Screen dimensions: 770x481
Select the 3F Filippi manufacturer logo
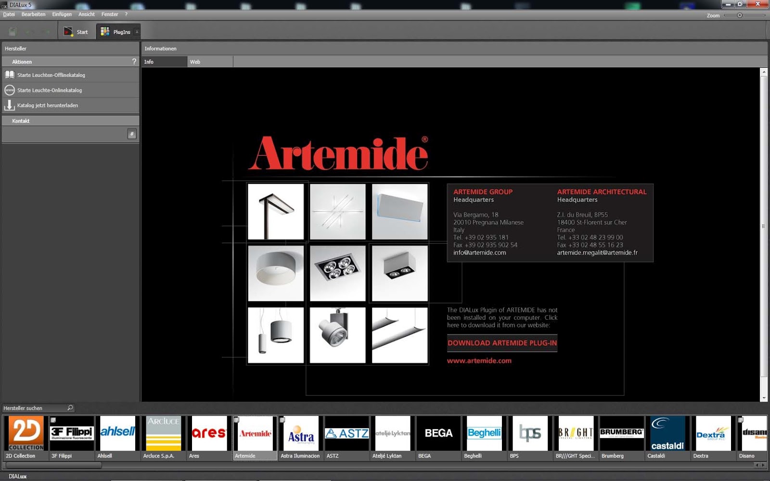tap(72, 433)
